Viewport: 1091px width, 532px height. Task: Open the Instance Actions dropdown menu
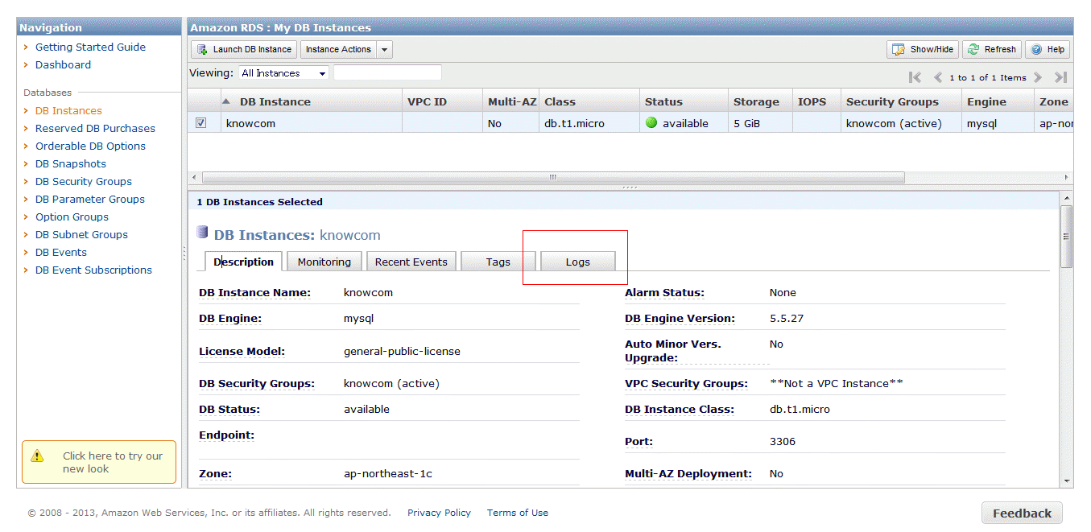coord(346,49)
